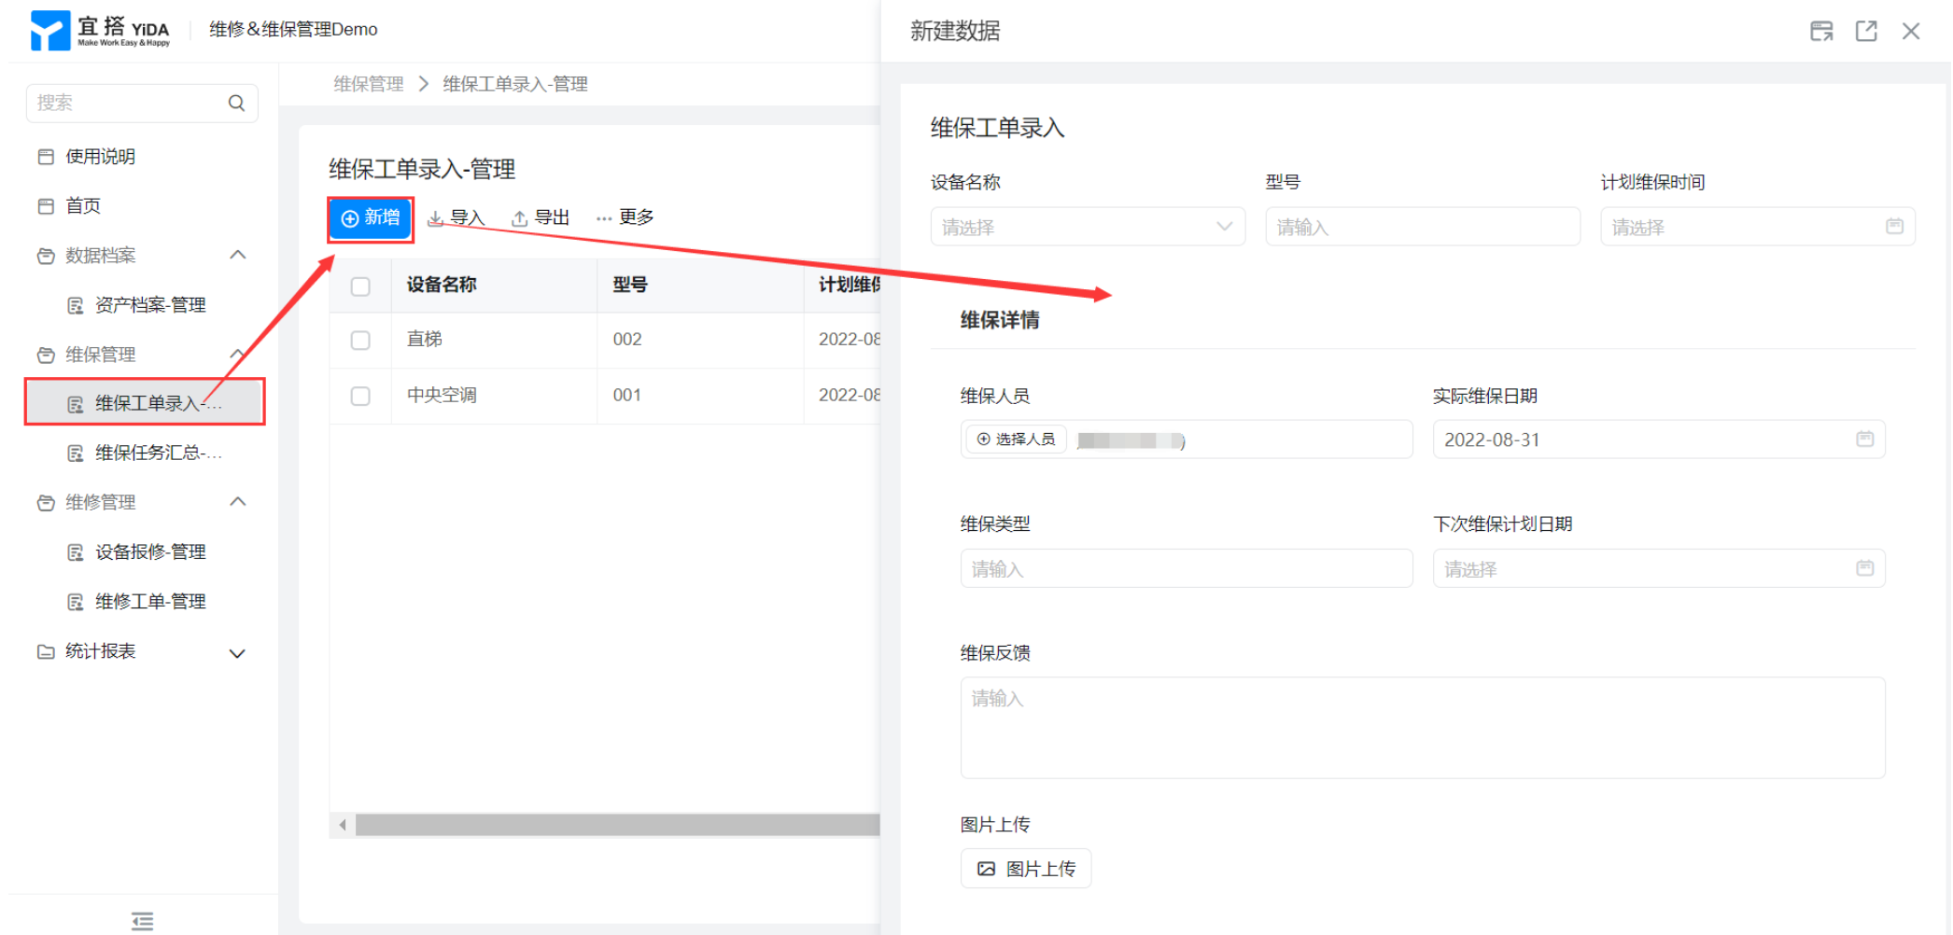
Task: Open calendar icon for 实际维保日期
Action: pos(1864,440)
